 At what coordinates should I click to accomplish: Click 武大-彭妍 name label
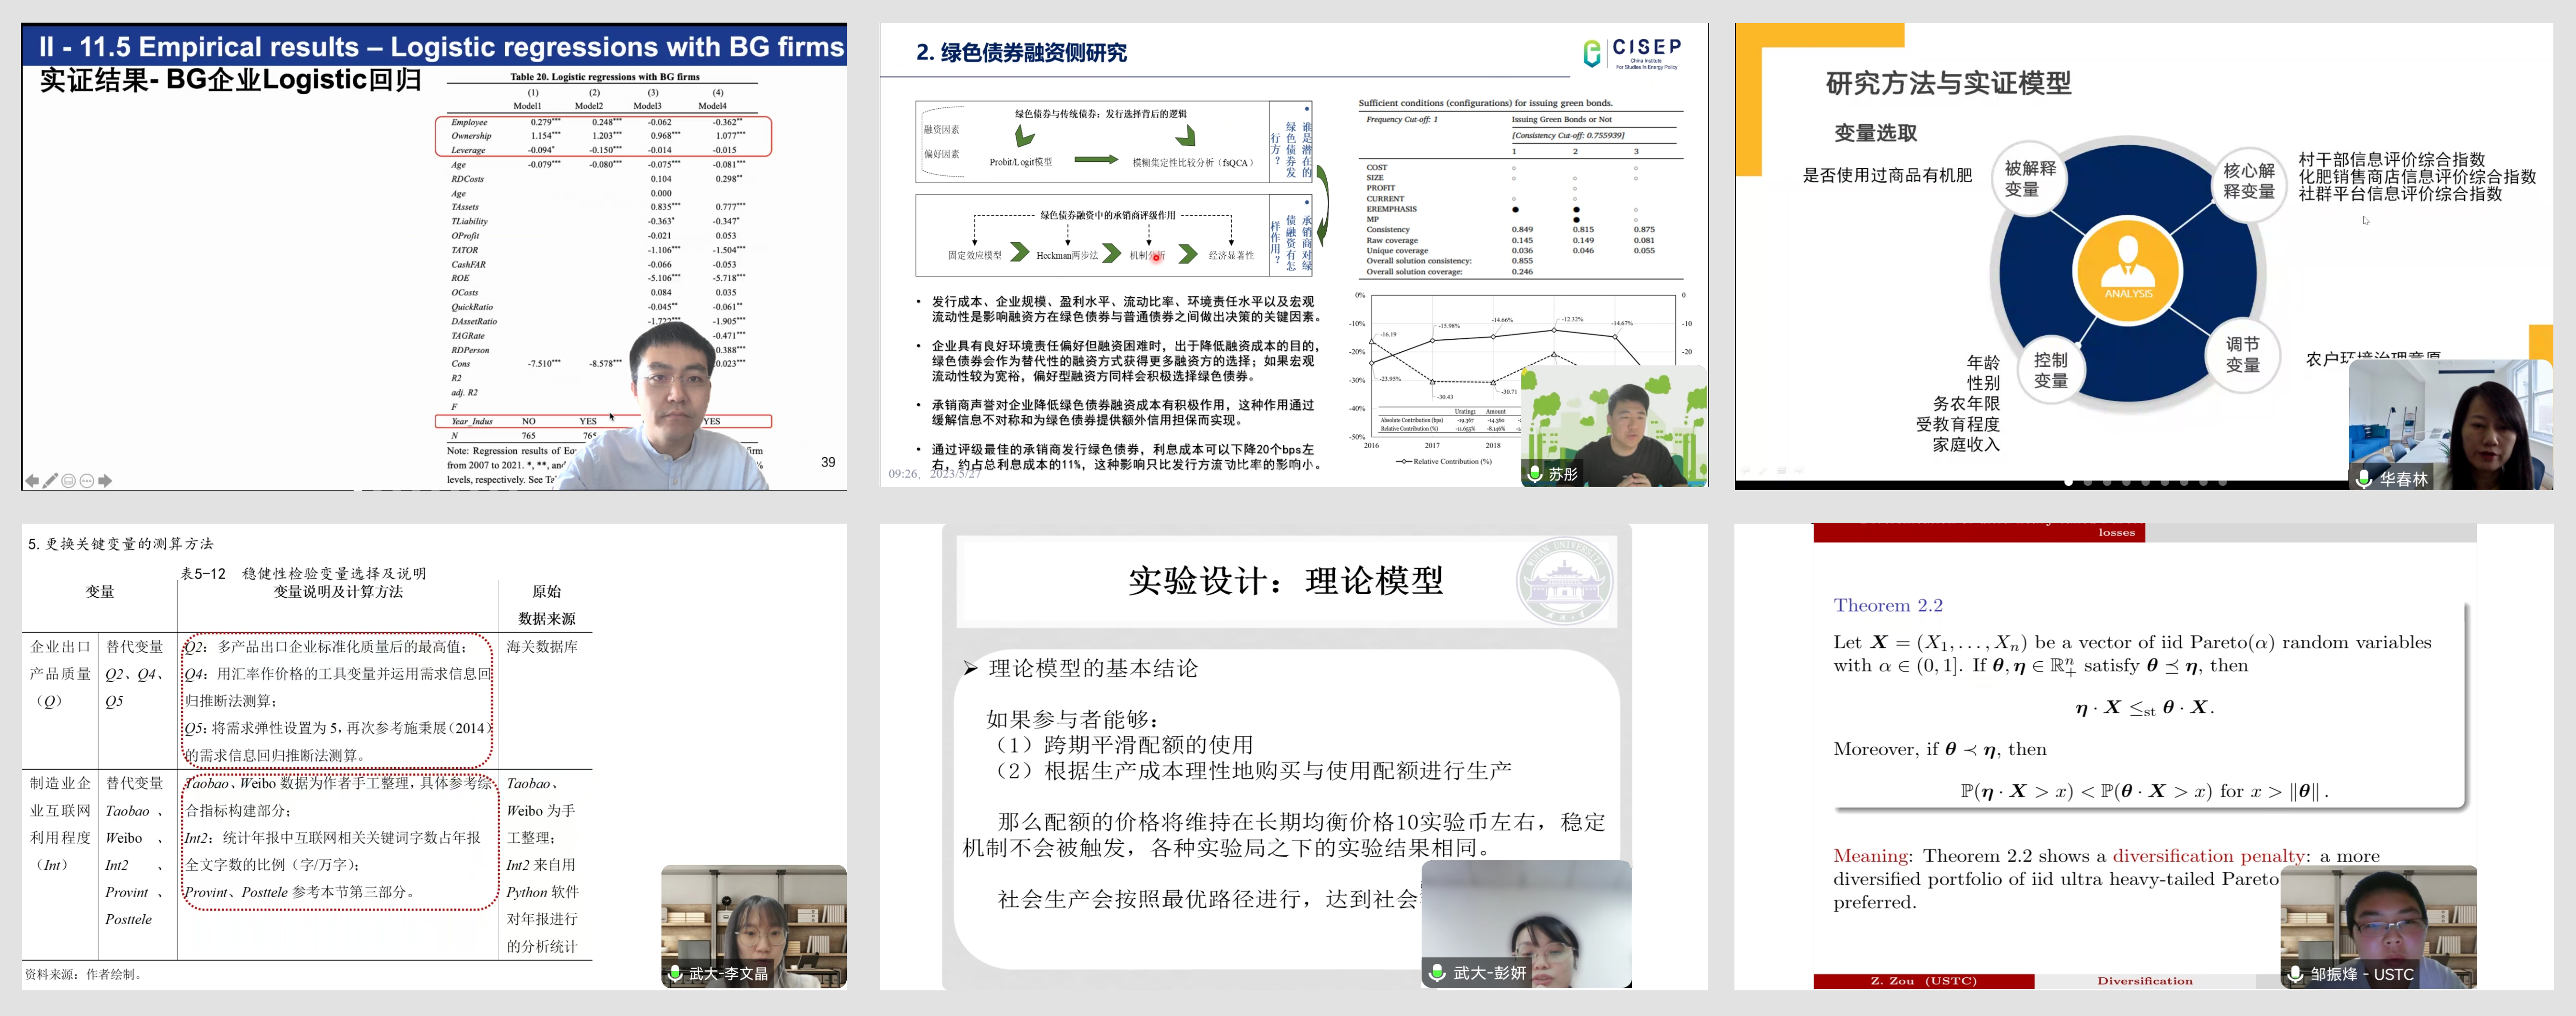[x=1489, y=972]
